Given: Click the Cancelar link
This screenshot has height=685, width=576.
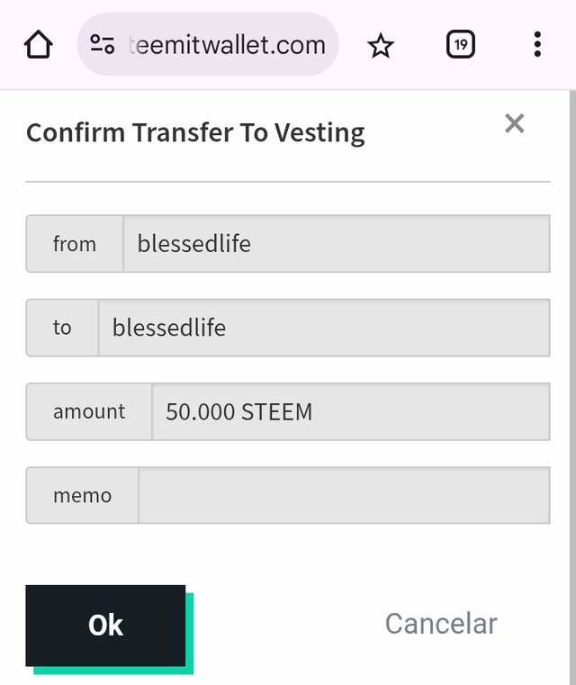Looking at the screenshot, I should click(x=441, y=624).
